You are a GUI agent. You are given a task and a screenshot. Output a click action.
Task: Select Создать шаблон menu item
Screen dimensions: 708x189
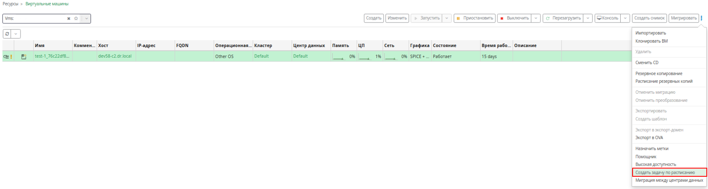(651, 119)
